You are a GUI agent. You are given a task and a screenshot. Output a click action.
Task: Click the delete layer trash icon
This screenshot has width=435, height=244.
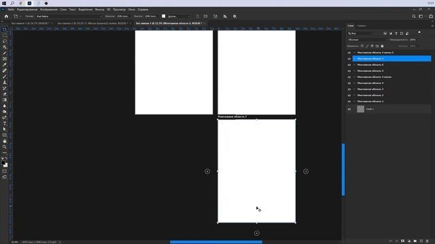(428, 241)
